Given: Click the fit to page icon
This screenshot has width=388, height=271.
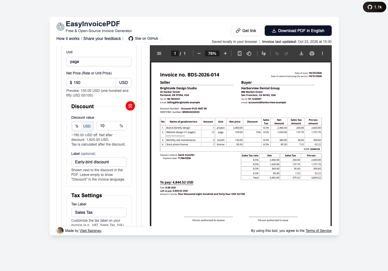Looking at the screenshot, I should click(x=240, y=53).
